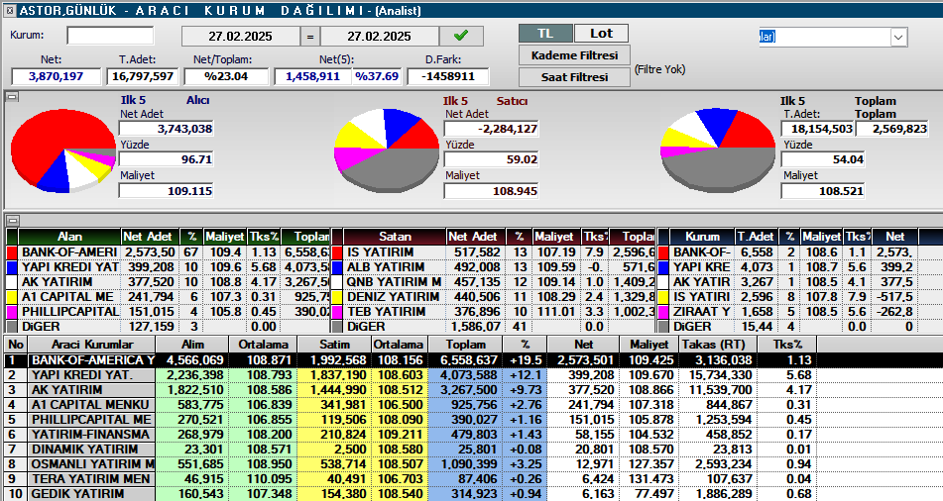Select AK YATIRIM row in bottom table
This screenshot has height=501, width=943.
click(x=472, y=390)
